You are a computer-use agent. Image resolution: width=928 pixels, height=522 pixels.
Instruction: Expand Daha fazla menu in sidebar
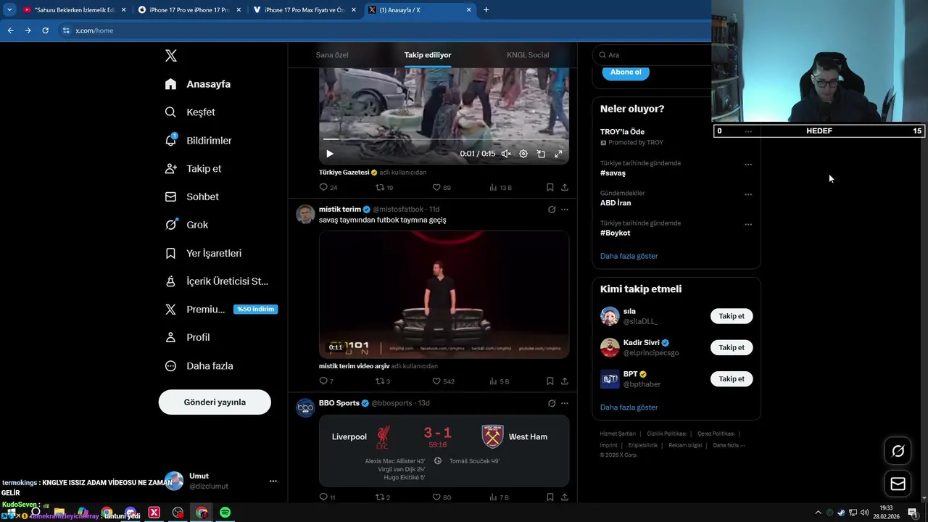[x=199, y=366]
